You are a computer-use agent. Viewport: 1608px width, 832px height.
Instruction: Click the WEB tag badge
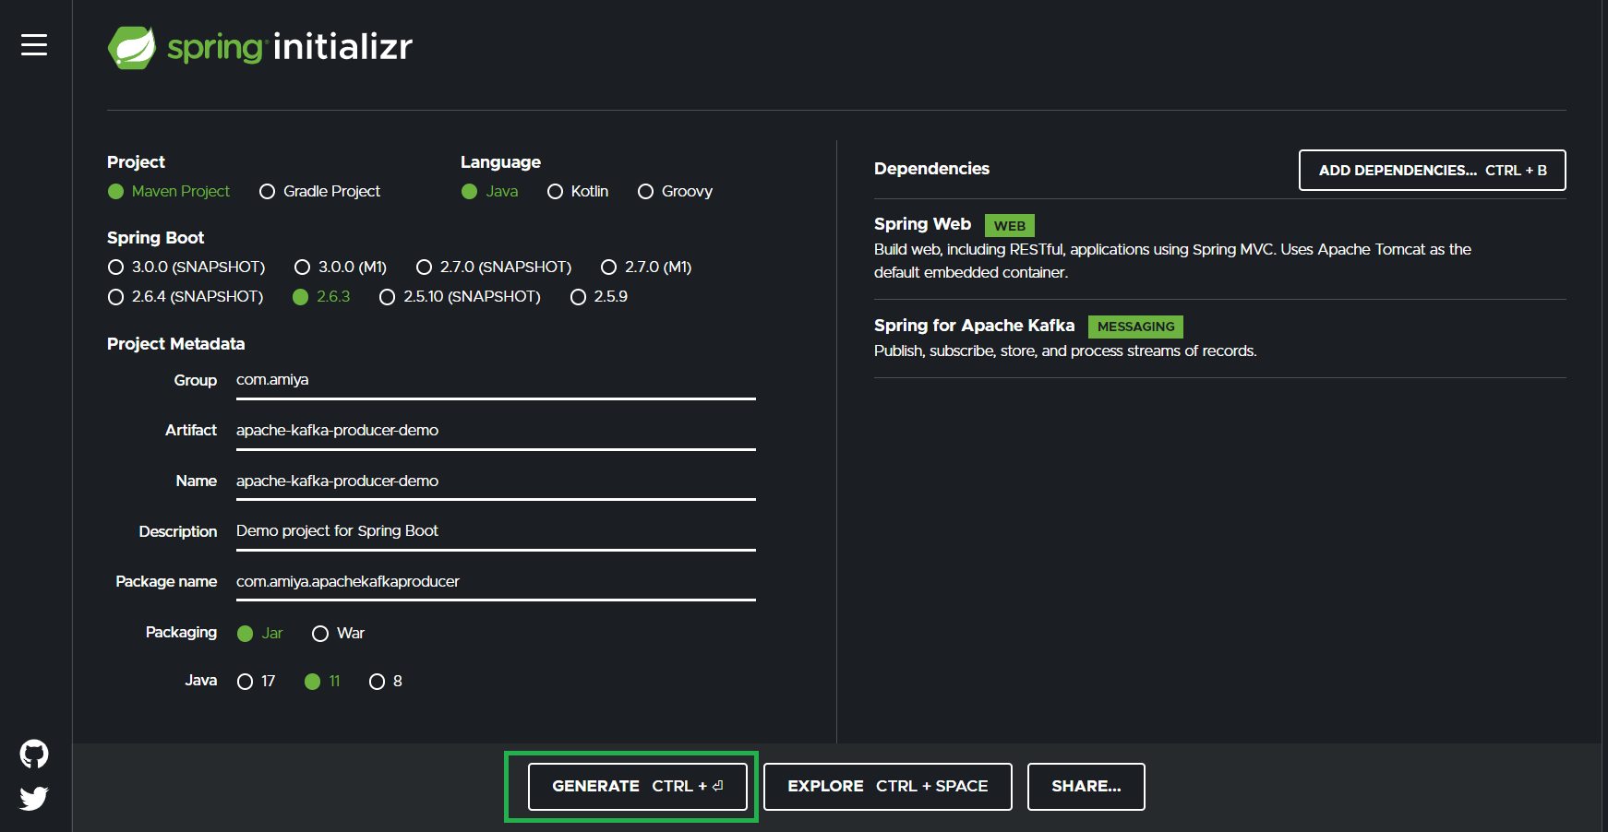(1010, 226)
